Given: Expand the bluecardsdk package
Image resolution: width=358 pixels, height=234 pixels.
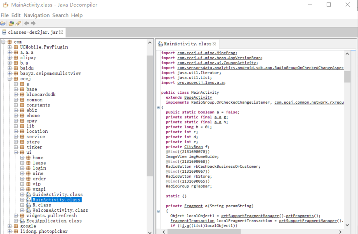Looking at the screenshot, I should tap(16, 95).
